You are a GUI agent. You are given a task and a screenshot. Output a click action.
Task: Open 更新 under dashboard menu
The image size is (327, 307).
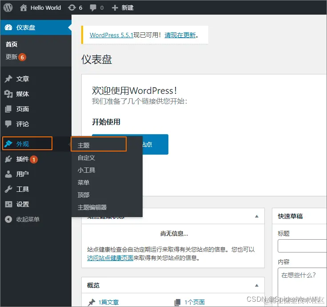coord(12,57)
